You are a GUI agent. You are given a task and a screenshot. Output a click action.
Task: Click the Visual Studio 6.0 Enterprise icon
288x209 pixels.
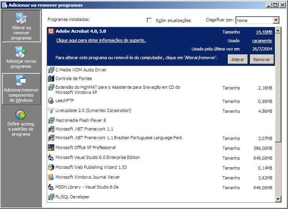[51, 157]
